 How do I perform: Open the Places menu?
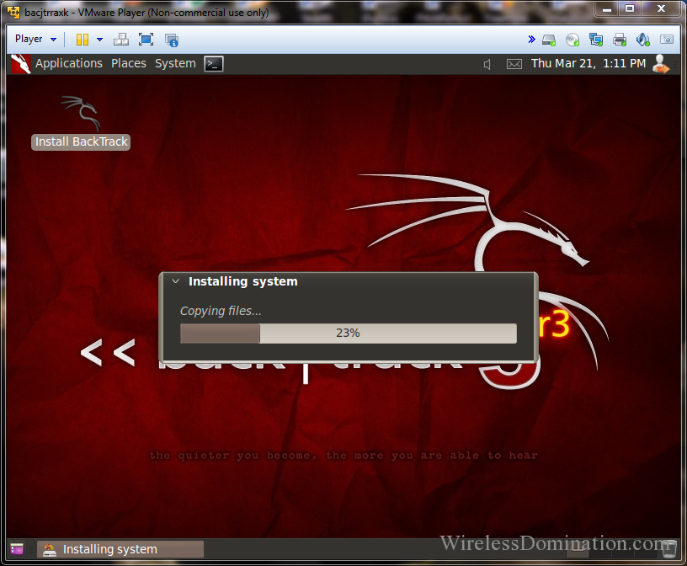(x=129, y=63)
